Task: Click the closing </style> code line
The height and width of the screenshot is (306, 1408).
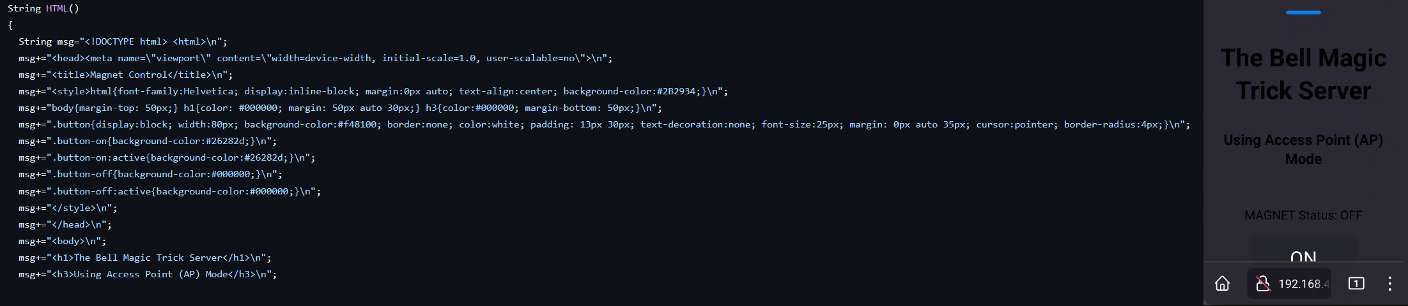Action: [68, 208]
